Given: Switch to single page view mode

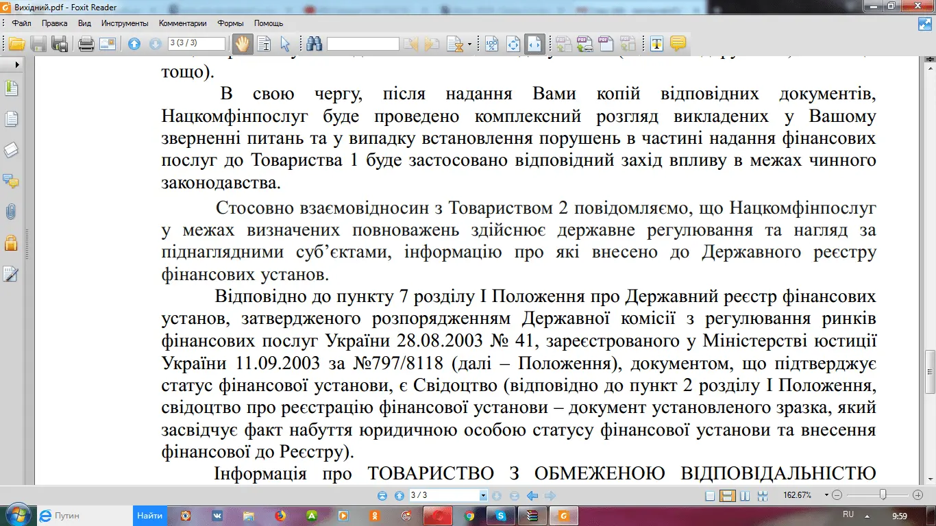Looking at the screenshot, I should coord(711,495).
